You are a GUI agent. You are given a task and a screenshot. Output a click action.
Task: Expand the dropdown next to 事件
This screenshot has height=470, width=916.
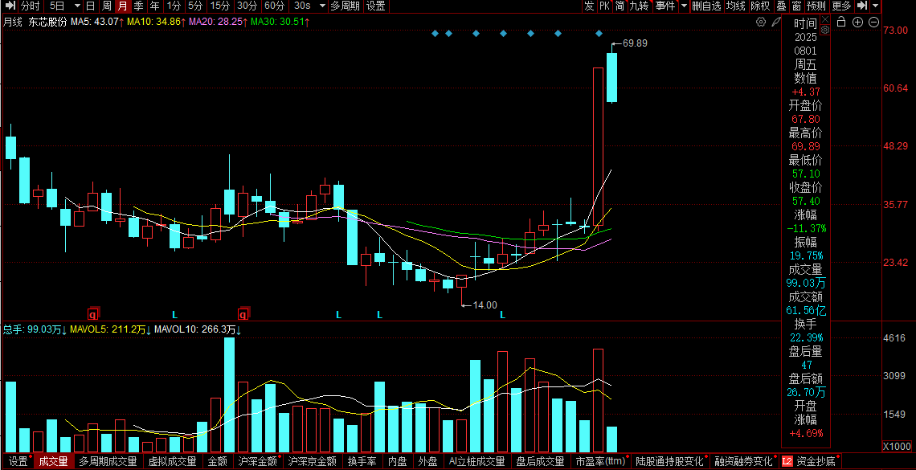tap(684, 6)
